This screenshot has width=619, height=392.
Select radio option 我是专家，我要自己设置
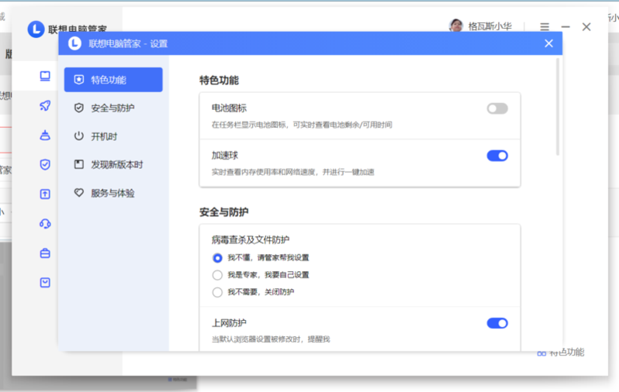click(x=218, y=275)
